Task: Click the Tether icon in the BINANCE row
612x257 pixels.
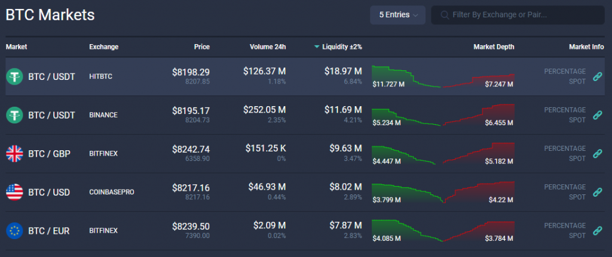Action: pos(14,115)
